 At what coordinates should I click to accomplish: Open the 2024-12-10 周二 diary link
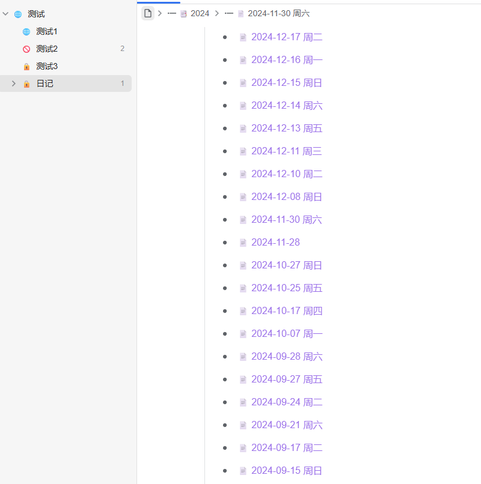click(x=287, y=174)
